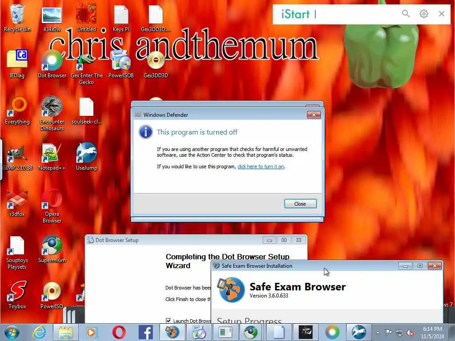Click here to turn it on link
Image resolution: width=455 pixels, height=341 pixels.
(x=260, y=167)
